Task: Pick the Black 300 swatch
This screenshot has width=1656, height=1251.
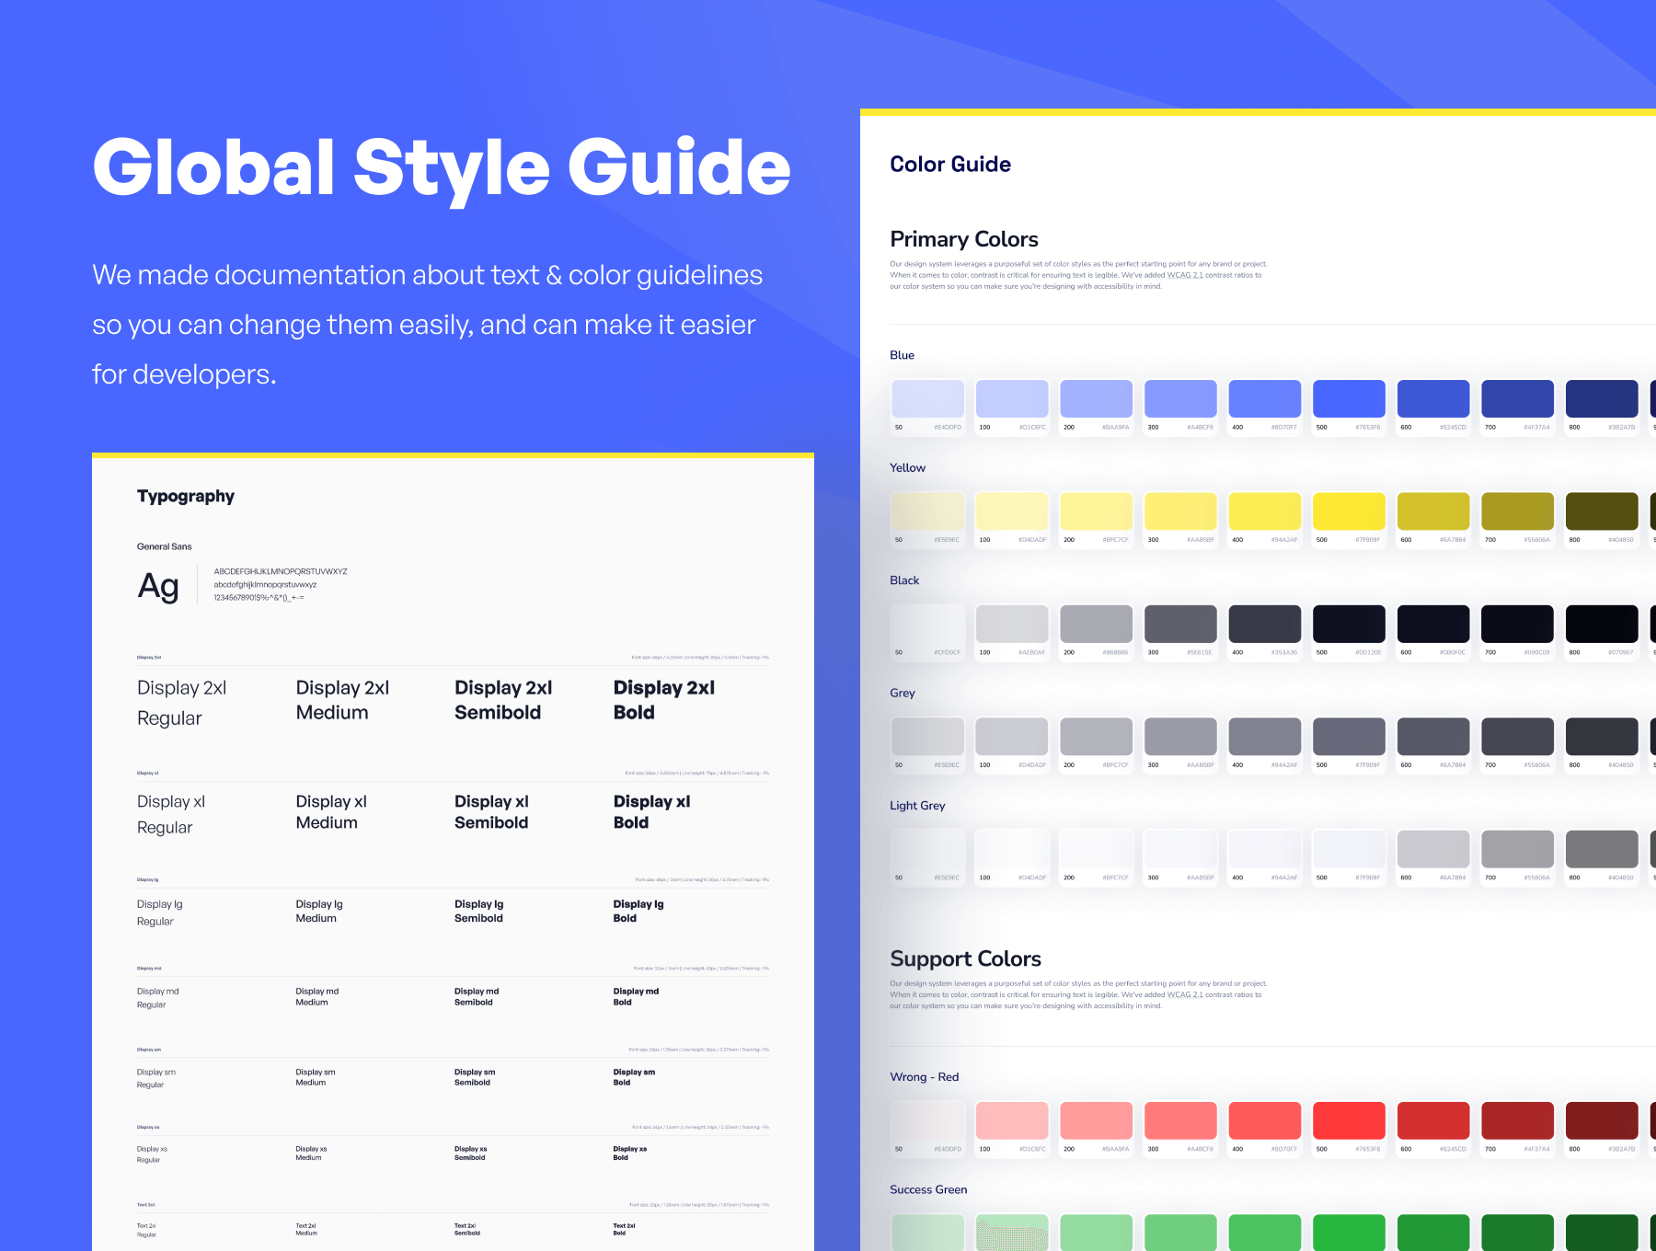Action: point(1179,625)
